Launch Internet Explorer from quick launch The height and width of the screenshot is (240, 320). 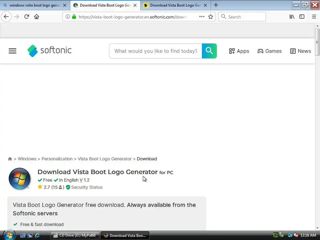coord(37,236)
